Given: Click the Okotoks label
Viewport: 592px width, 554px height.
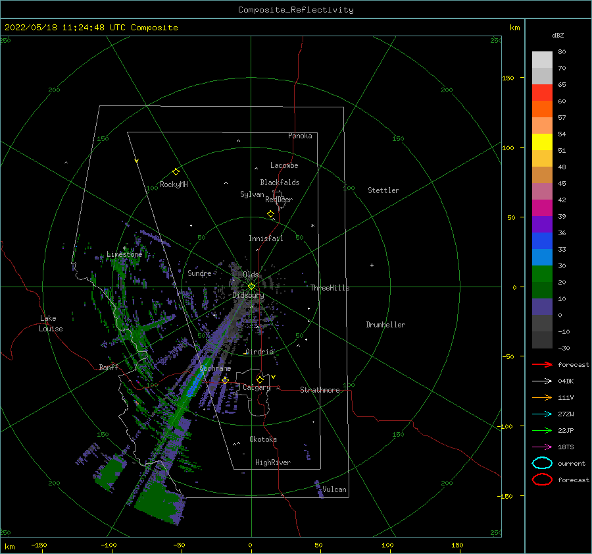Looking at the screenshot, I should click(x=263, y=439).
